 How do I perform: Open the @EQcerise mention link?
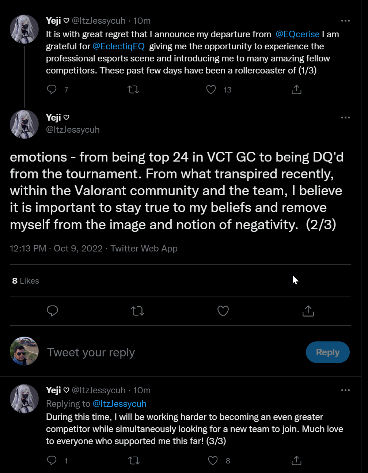pos(297,34)
